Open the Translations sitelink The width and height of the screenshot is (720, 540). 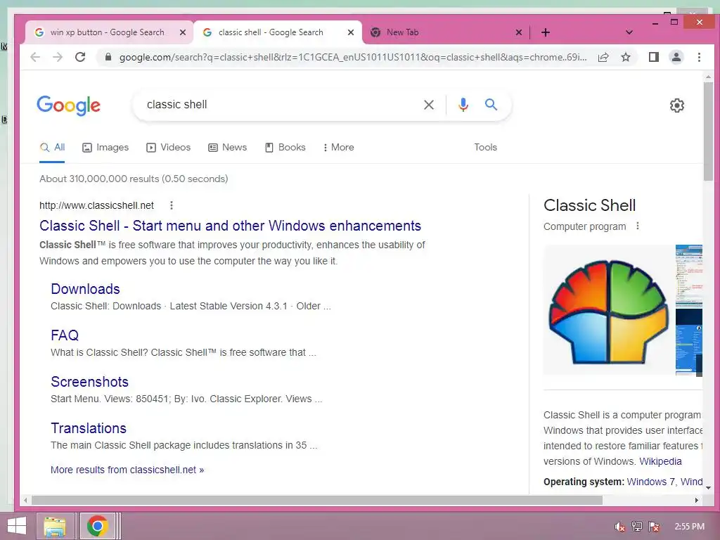click(x=89, y=428)
